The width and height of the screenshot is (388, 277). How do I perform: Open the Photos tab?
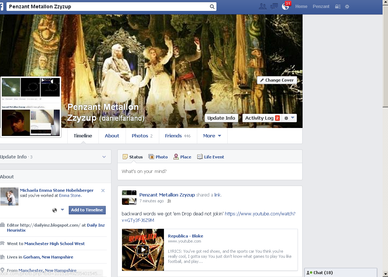coord(142,136)
